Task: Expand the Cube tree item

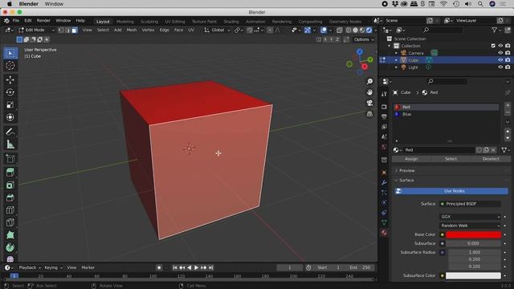Action: pyautogui.click(x=396, y=60)
